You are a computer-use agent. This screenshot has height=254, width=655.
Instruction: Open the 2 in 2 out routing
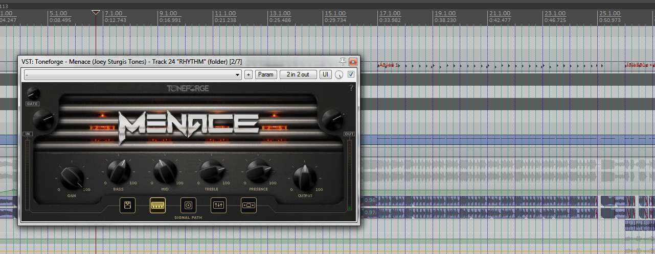(298, 74)
